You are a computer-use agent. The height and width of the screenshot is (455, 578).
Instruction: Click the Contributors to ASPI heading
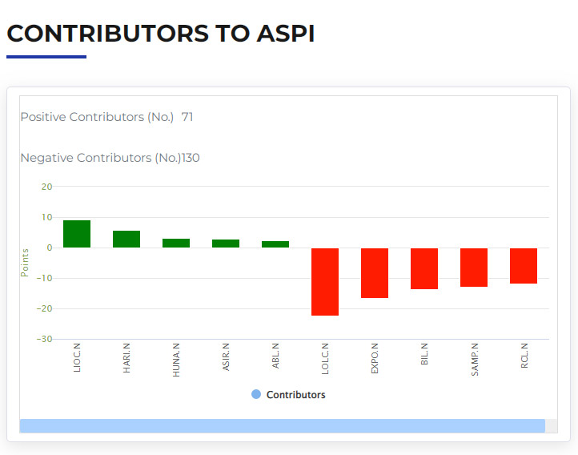click(161, 34)
